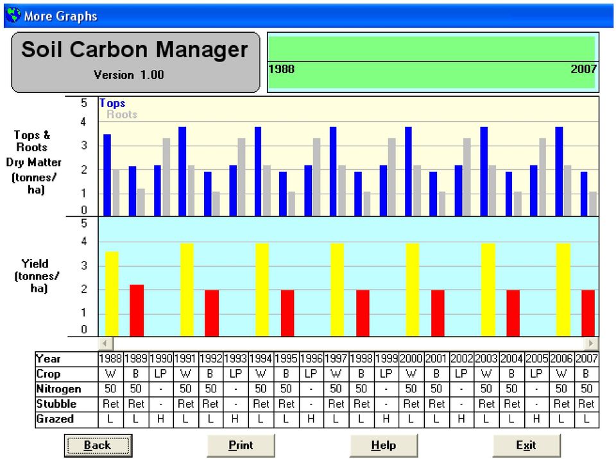Click the Grazed cell H under 1999
616x459 pixels.
386,419
